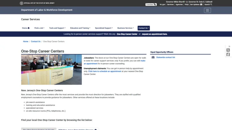Click the Translate button icon
This screenshot has height=130, width=232.
click(x=155, y=5)
